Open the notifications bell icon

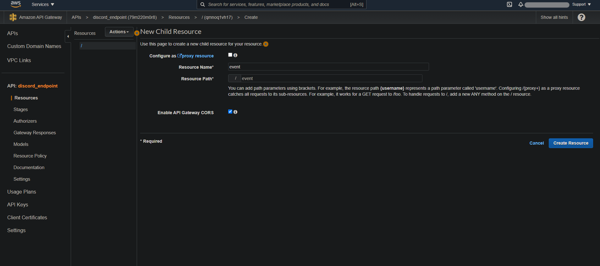(x=521, y=4)
